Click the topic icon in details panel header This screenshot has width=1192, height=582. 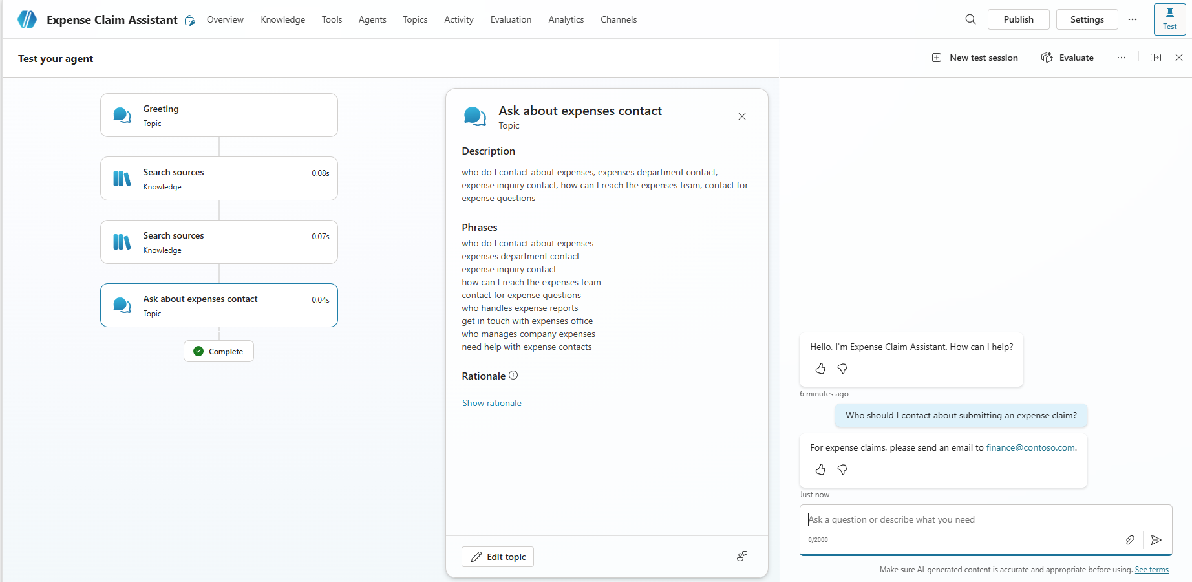tap(475, 117)
